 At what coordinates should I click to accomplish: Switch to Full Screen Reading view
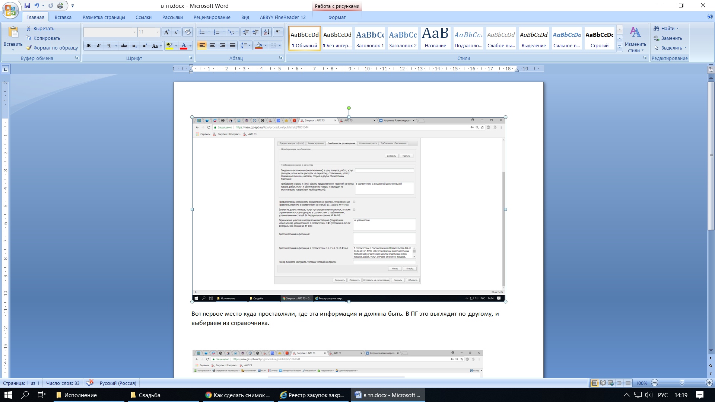[603, 383]
